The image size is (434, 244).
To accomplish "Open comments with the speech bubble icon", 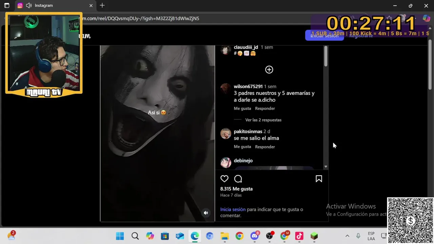I will point(238,179).
